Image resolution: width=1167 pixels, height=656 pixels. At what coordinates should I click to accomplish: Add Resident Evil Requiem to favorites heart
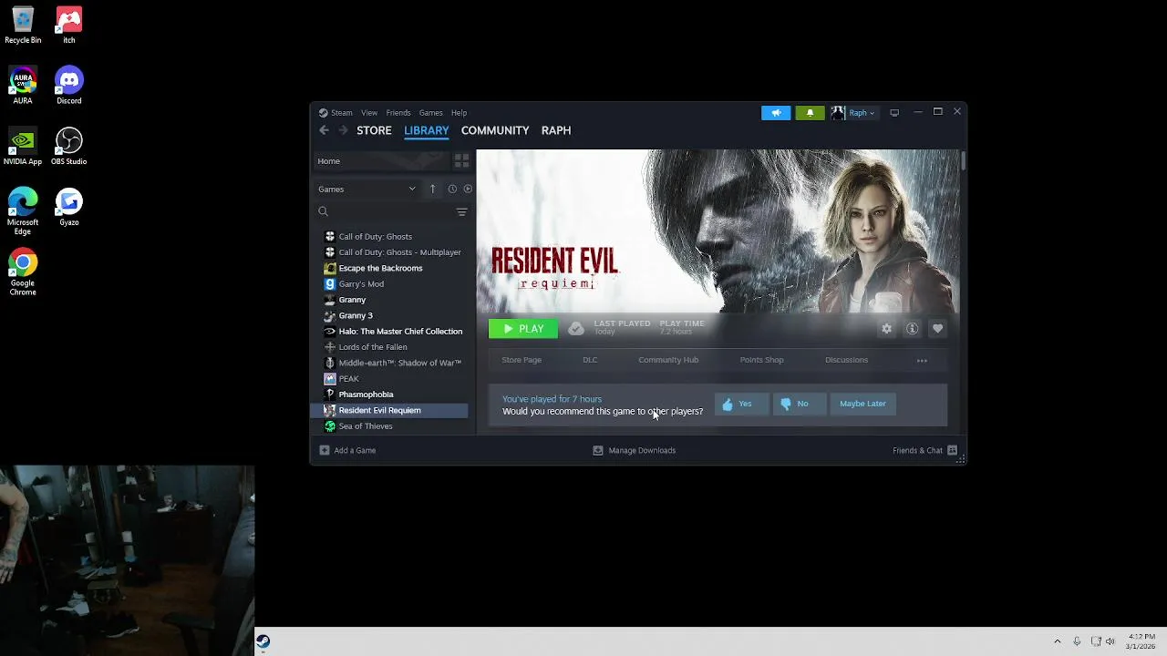pos(937,329)
